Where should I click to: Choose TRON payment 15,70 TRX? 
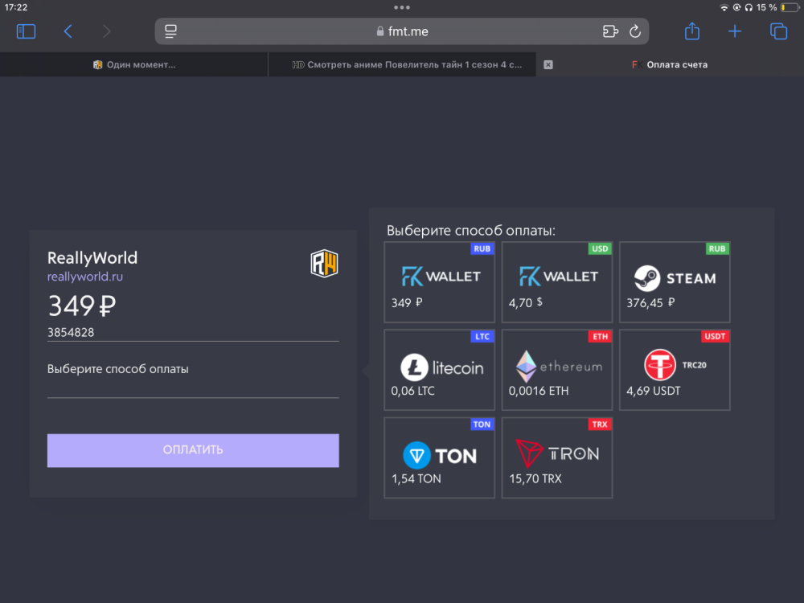(557, 457)
